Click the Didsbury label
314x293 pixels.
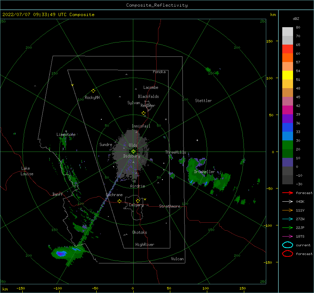pyautogui.click(x=132, y=156)
